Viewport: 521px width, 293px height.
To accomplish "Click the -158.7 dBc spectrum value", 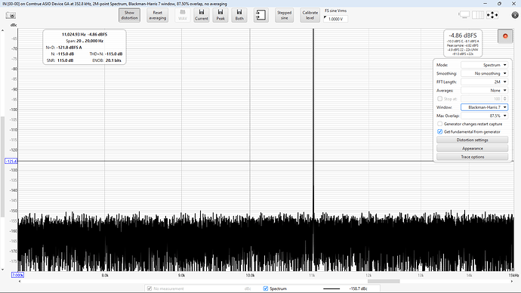I will tap(358, 288).
